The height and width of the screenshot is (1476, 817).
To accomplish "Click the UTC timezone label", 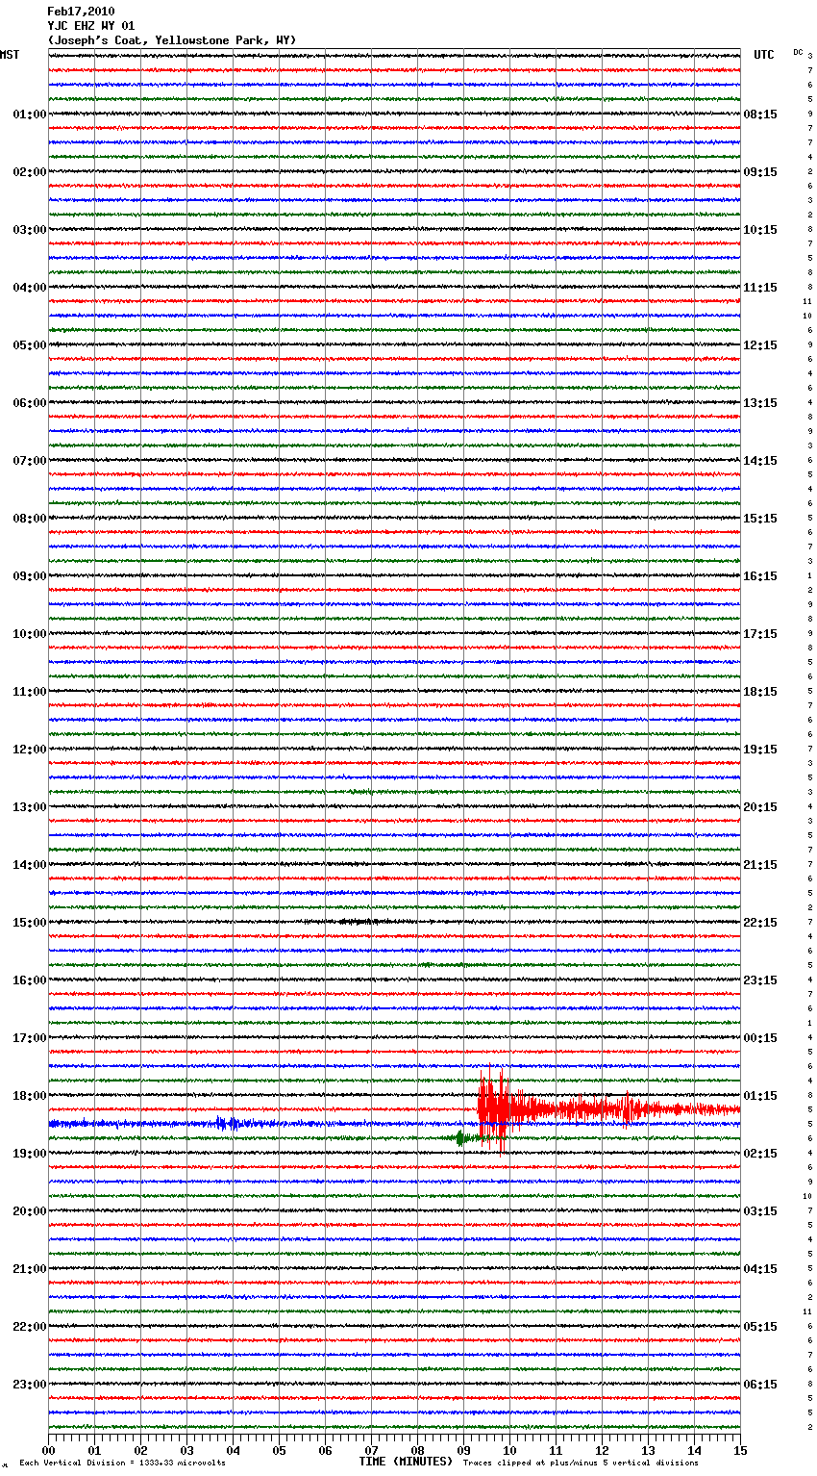I will click(764, 55).
